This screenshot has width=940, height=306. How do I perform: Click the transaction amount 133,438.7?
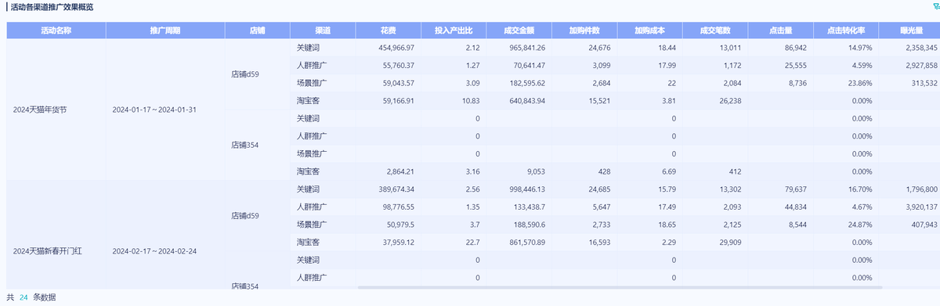(x=529, y=207)
